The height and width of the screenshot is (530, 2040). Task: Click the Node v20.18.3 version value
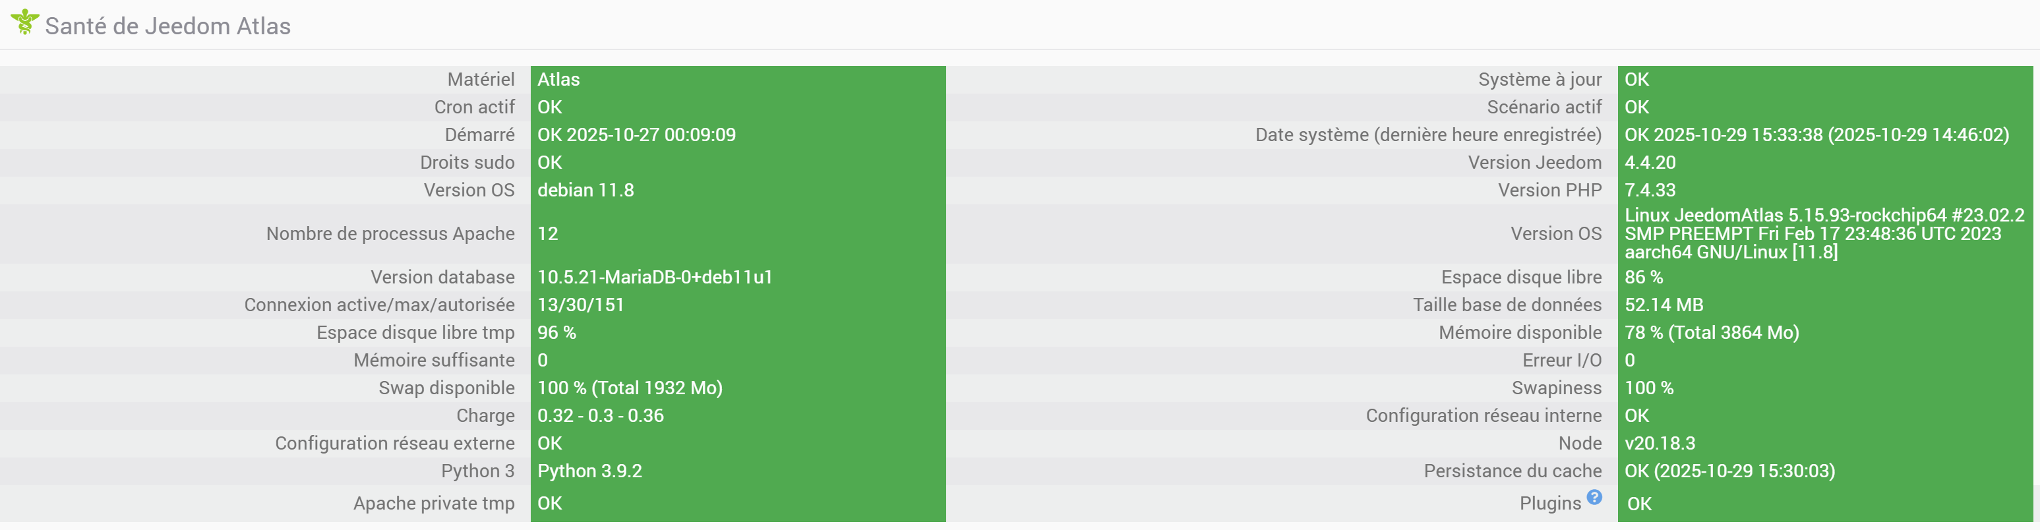point(1660,444)
